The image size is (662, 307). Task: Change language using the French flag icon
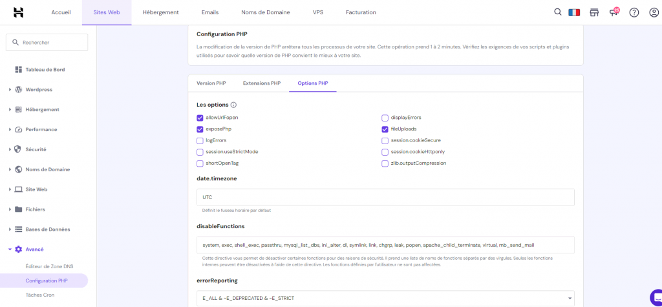point(574,12)
